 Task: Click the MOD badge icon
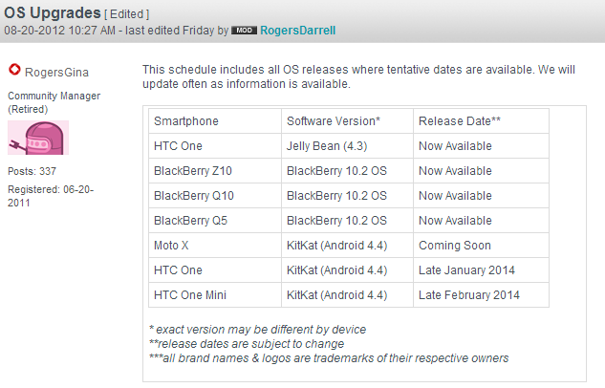pos(244,31)
